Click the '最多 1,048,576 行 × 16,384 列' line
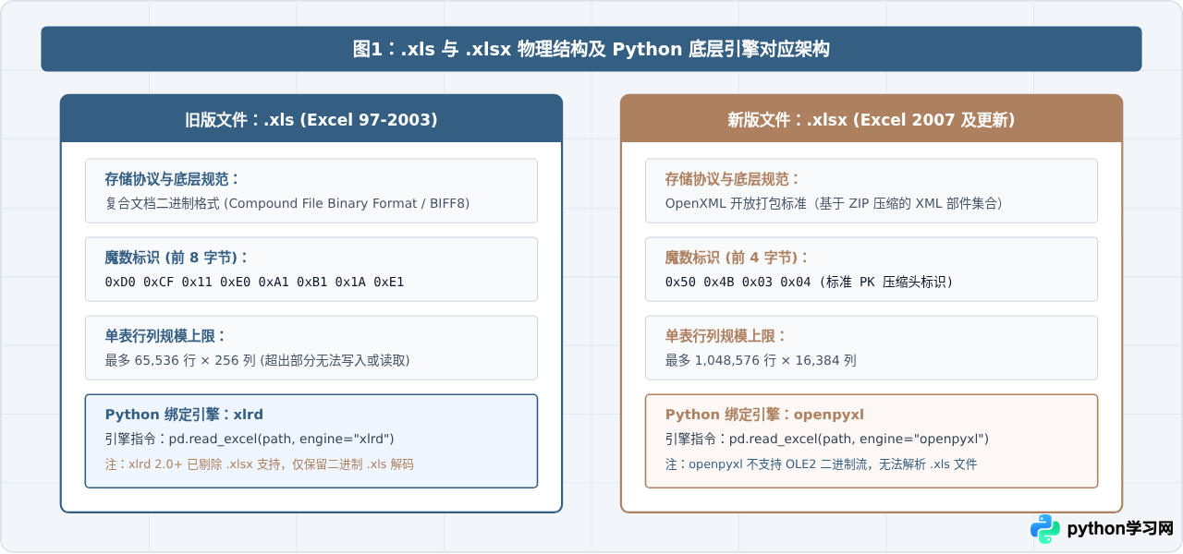The image size is (1183, 554). pyautogui.click(x=761, y=360)
